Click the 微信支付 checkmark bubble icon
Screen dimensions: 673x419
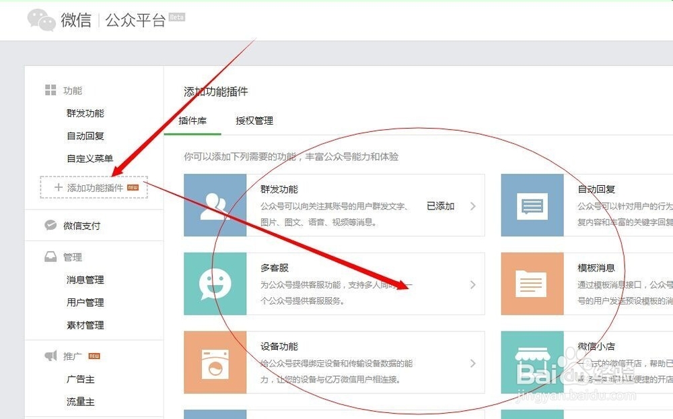pyautogui.click(x=50, y=225)
